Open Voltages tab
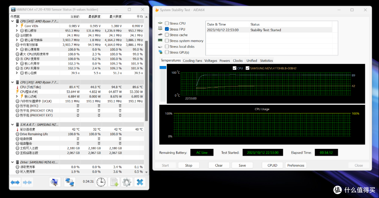 (211, 61)
